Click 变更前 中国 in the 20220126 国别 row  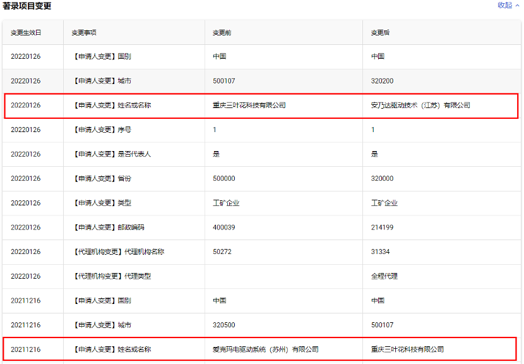tap(220, 56)
